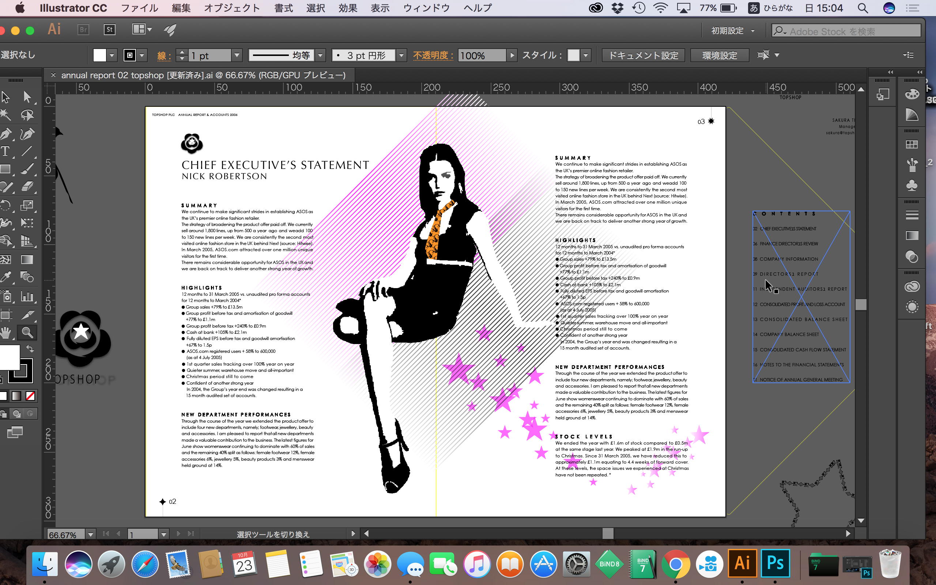Enable Draw Behind mode

(x=16, y=414)
